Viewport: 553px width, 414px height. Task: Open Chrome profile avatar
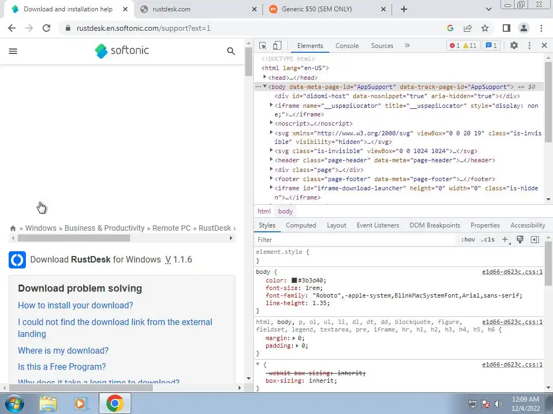pos(524,28)
